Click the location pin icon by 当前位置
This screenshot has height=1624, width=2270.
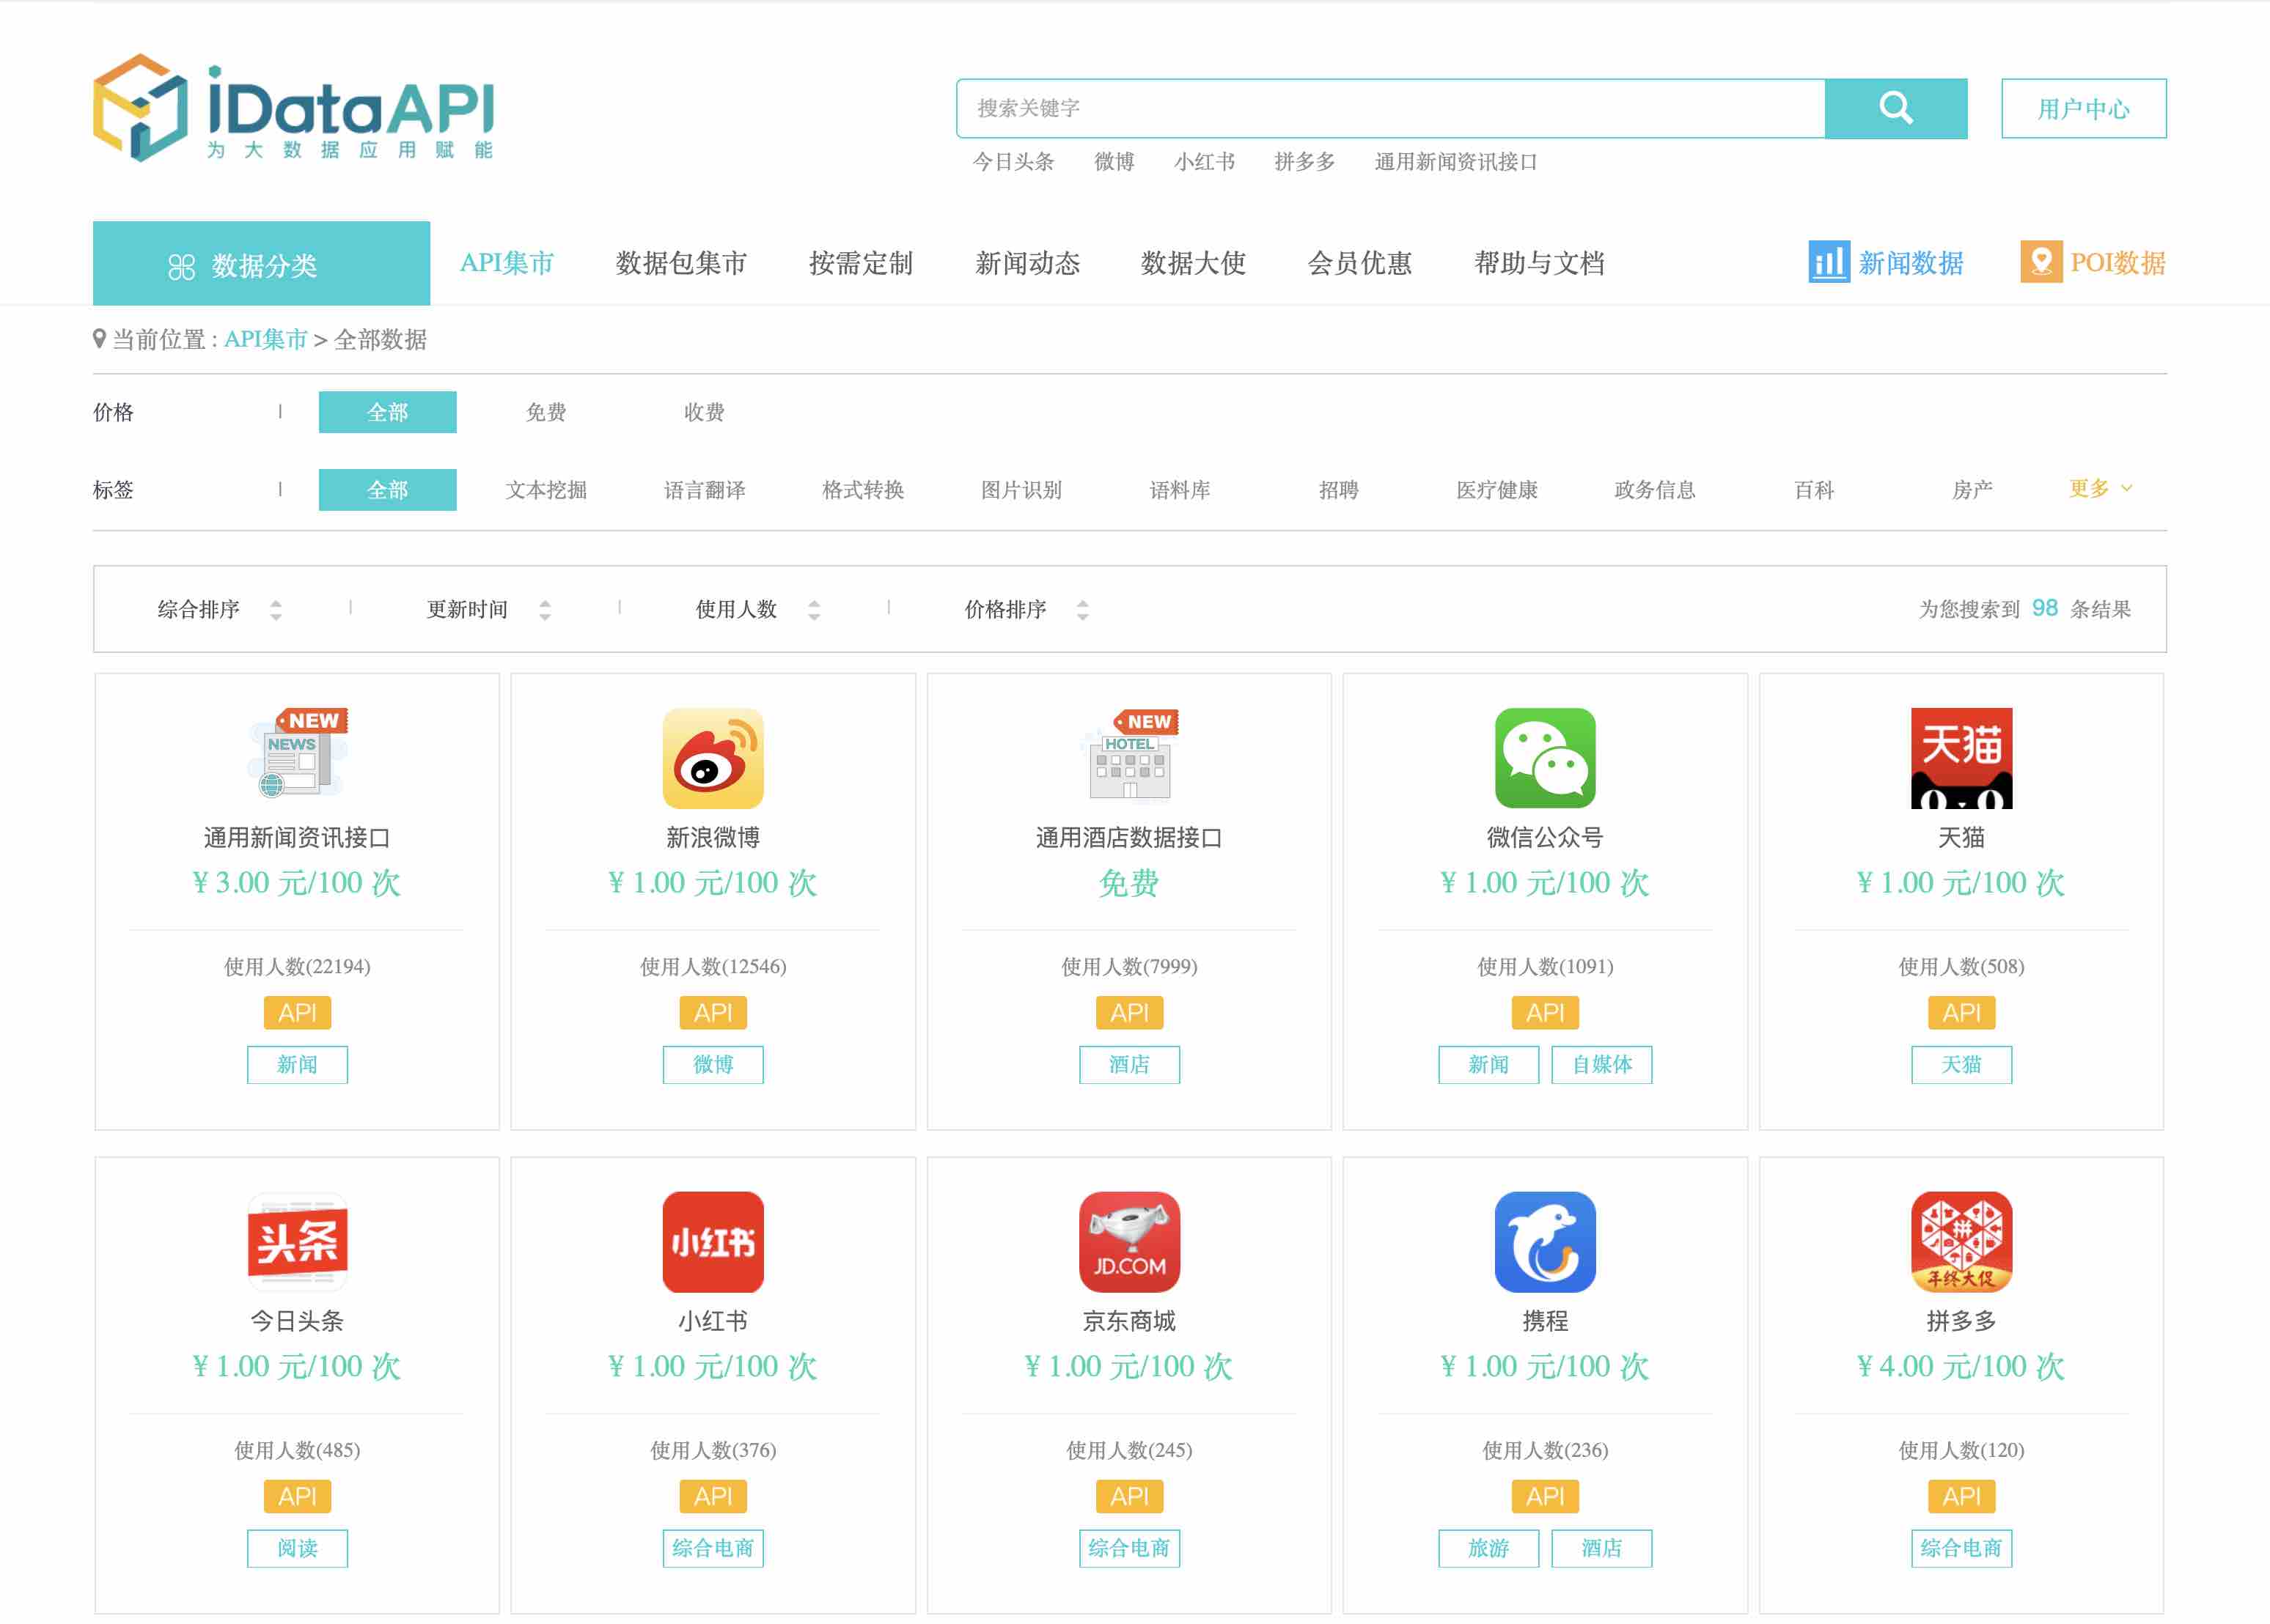[x=99, y=339]
